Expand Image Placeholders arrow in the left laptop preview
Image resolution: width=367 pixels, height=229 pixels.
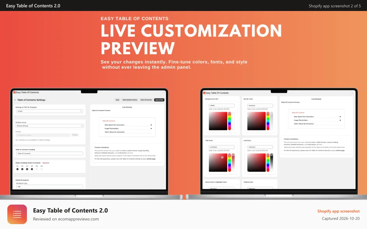[x=151, y=129]
